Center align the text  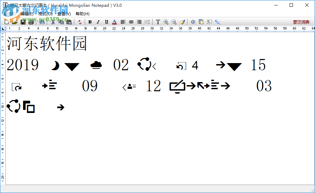coord(131,22)
